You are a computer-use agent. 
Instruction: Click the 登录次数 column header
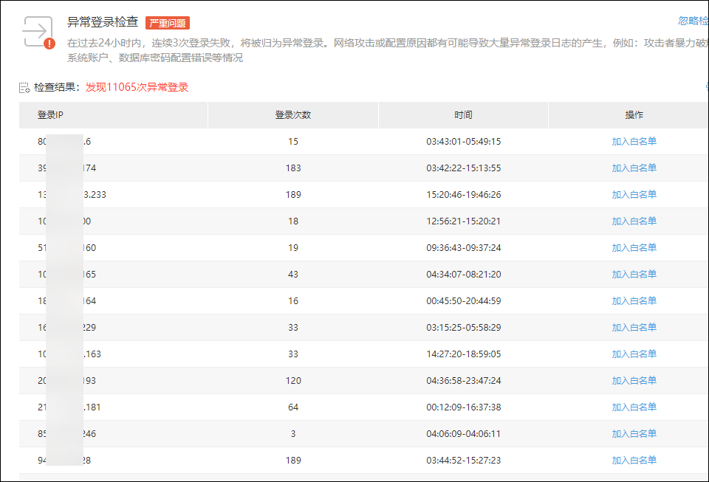(292, 115)
